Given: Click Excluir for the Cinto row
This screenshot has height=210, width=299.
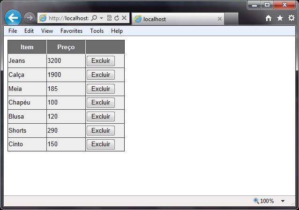Looking at the screenshot, I should (x=101, y=144).
